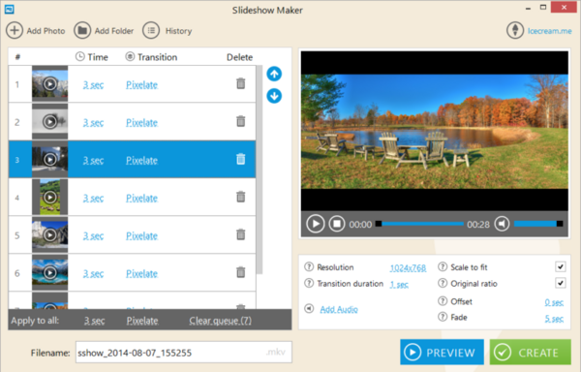Change slide 5 Pixelate transition
The width and height of the screenshot is (581, 372).
(142, 236)
